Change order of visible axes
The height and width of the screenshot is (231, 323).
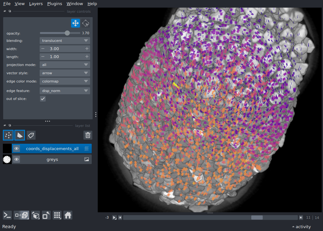coord(36,215)
